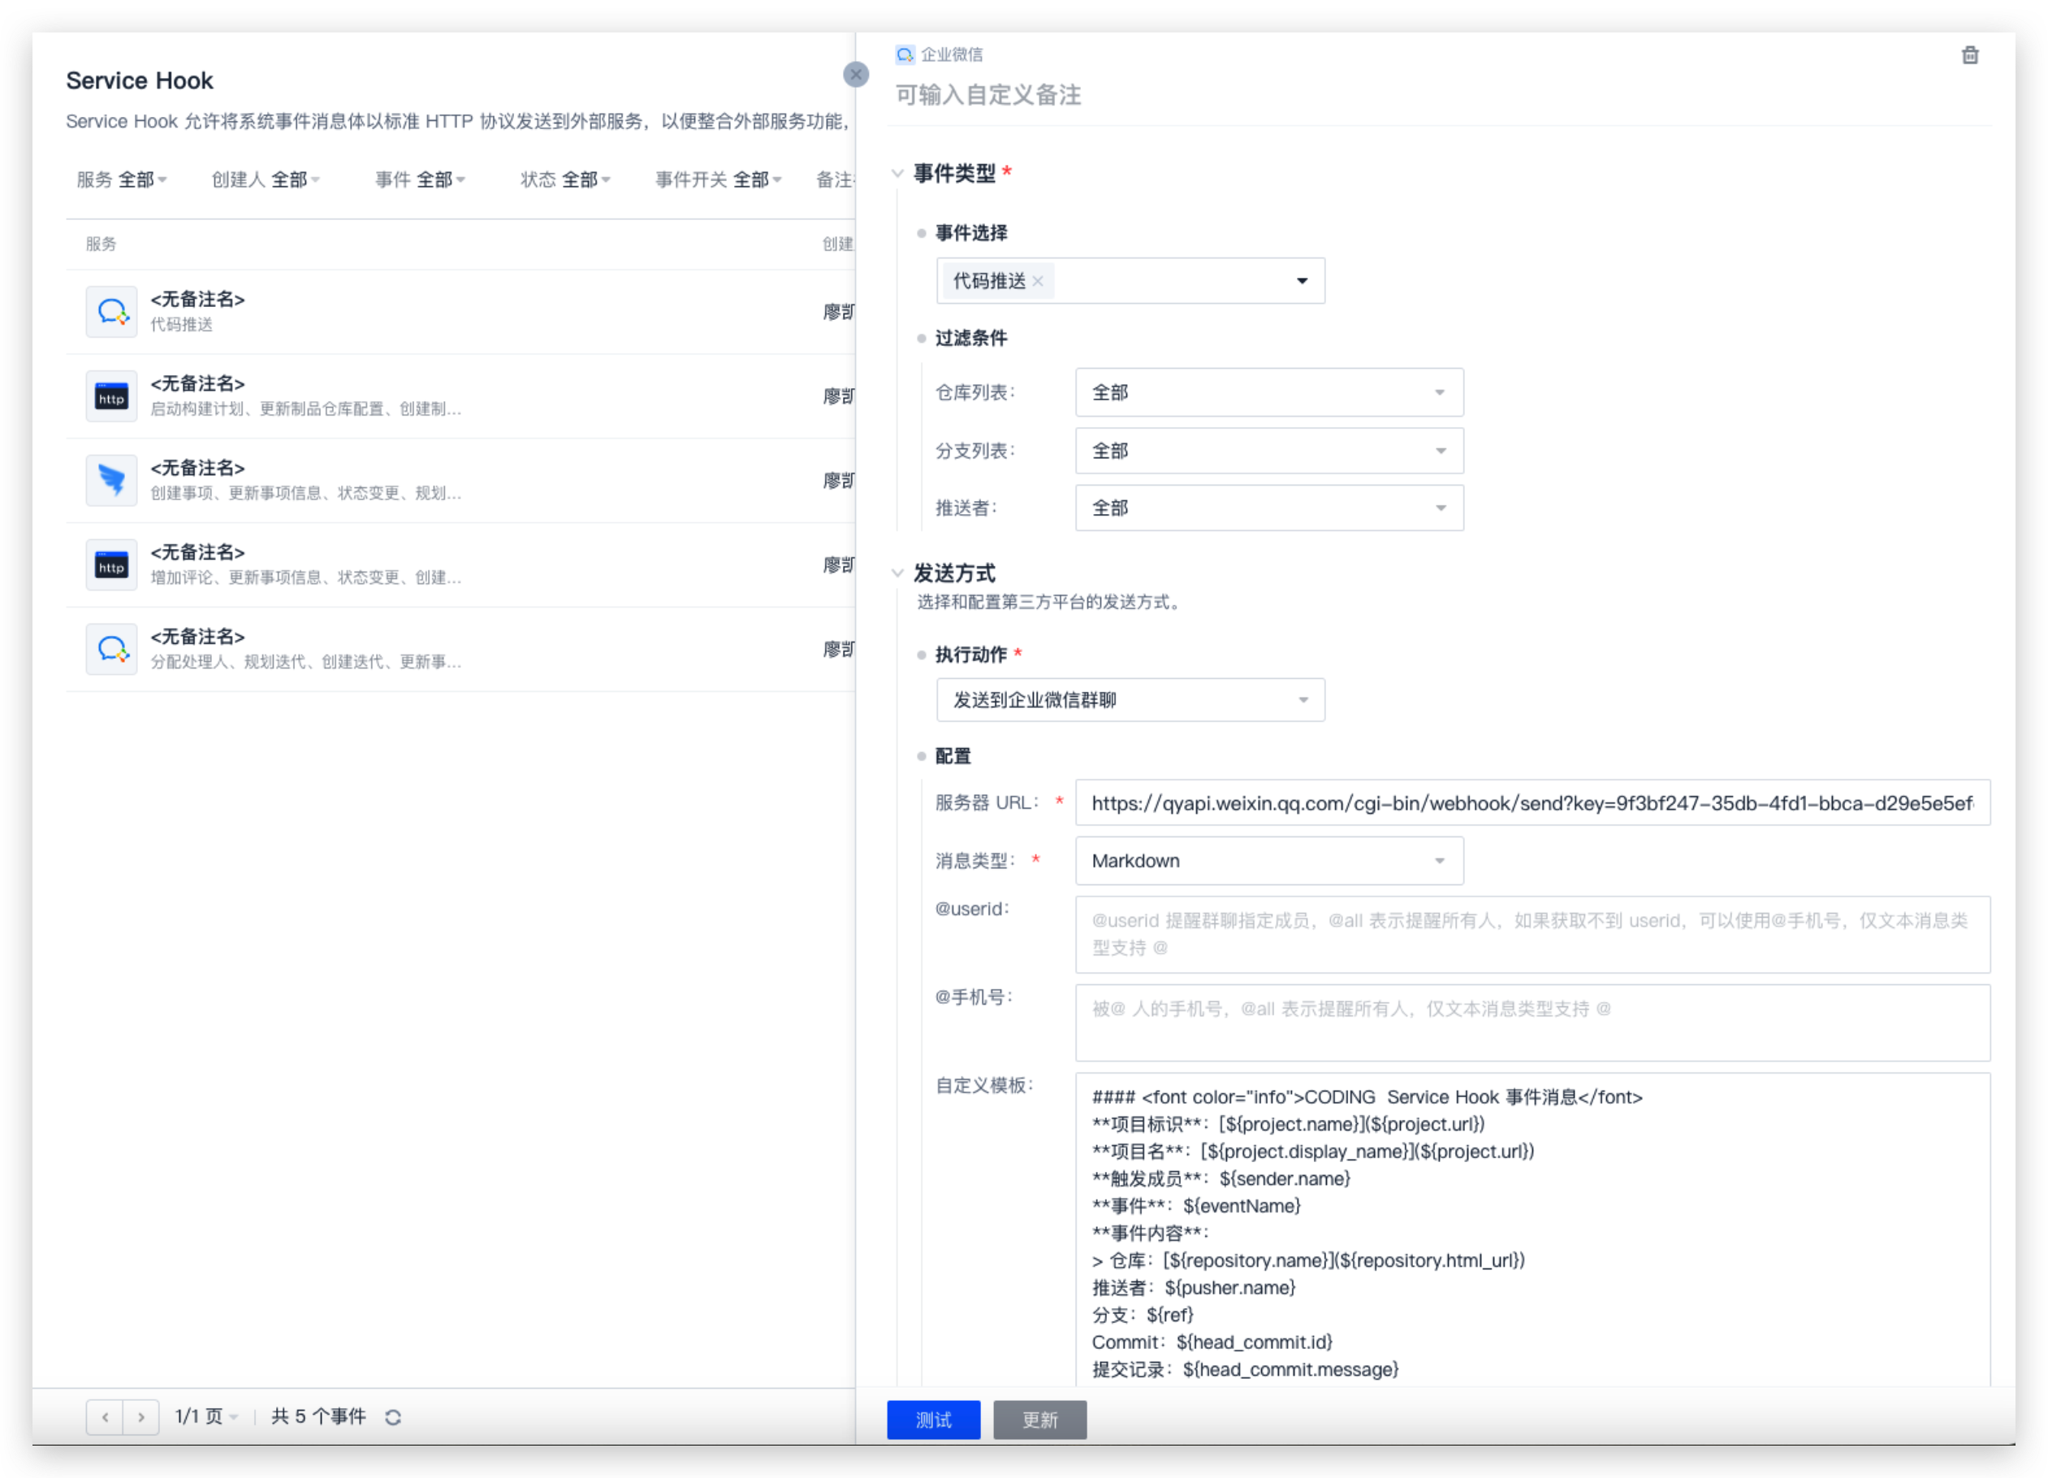The width and height of the screenshot is (2048, 1478).
Task: Open the 推送者 dropdown
Action: coord(1268,508)
